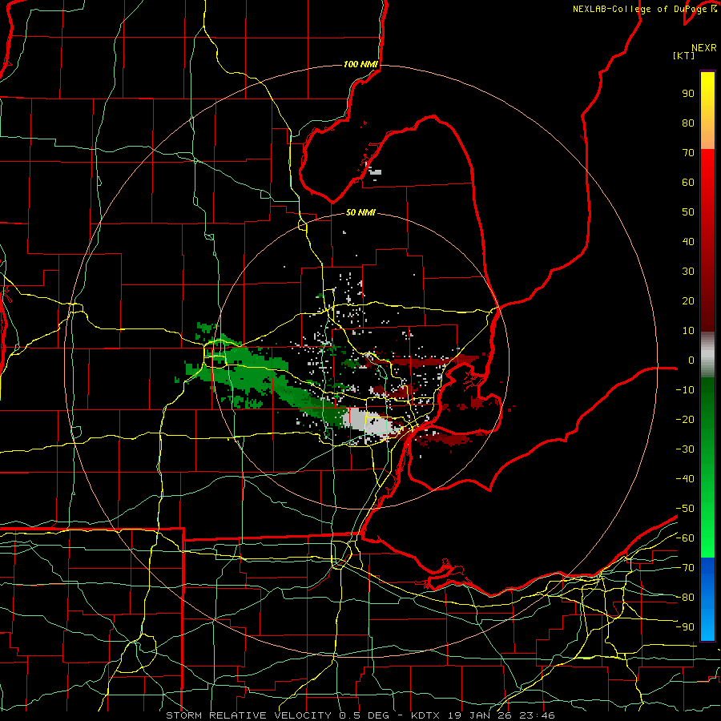Select the -50 scale value
The height and width of the screenshot is (721, 721).
pyautogui.click(x=685, y=509)
